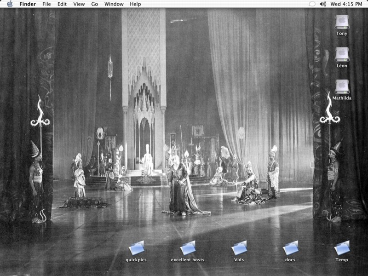Click the speech bubble status icon
Screen dimensions: 368x276
[312, 4]
